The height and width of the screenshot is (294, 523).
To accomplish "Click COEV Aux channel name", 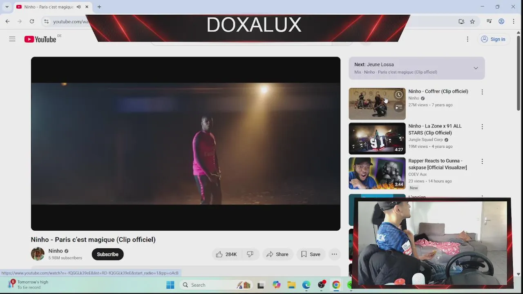I will (418, 174).
